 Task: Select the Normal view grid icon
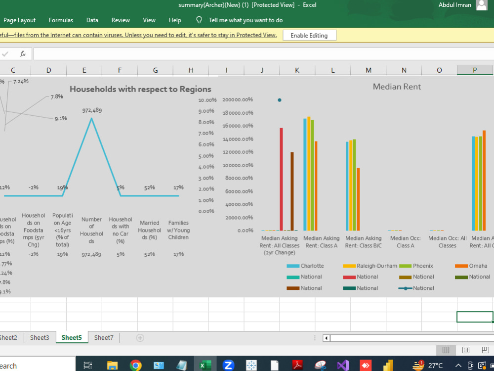click(x=446, y=350)
